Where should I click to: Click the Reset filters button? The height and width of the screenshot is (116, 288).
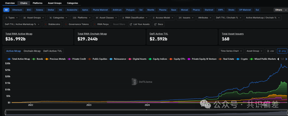[119, 24]
